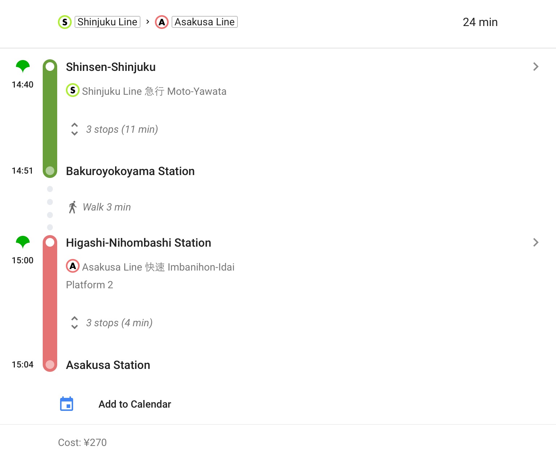This screenshot has width=556, height=472.
Task: Click the 3 stops (11 min) text
Action: [x=122, y=129]
